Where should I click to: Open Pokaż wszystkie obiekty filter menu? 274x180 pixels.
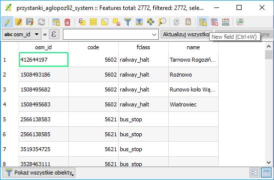pos(39,173)
